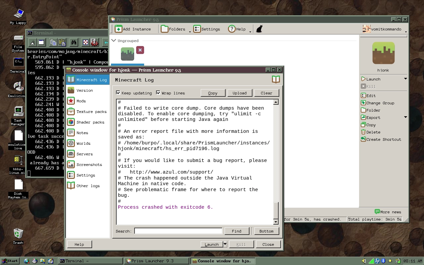Image resolution: width=424 pixels, height=265 pixels.
Task: Open Disk Mayhem log file on desktop
Action: click(18, 189)
